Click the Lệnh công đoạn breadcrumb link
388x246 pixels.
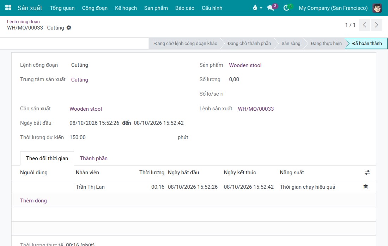[x=23, y=22]
